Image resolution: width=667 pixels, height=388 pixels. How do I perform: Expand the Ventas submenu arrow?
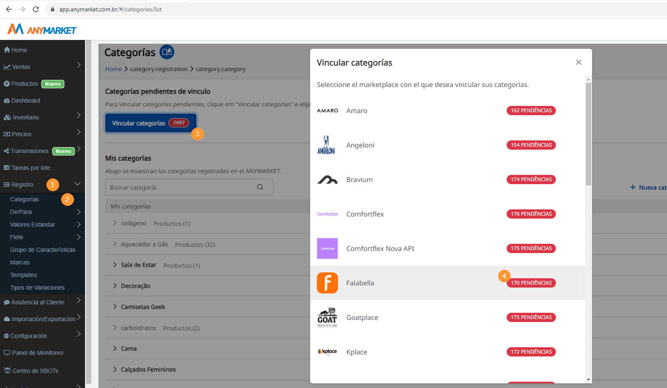point(79,65)
